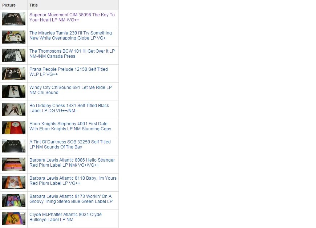This screenshot has height=228, width=316.
Task: View Bo Diddley album cover thumbnail
Action: pyautogui.click(x=14, y=110)
